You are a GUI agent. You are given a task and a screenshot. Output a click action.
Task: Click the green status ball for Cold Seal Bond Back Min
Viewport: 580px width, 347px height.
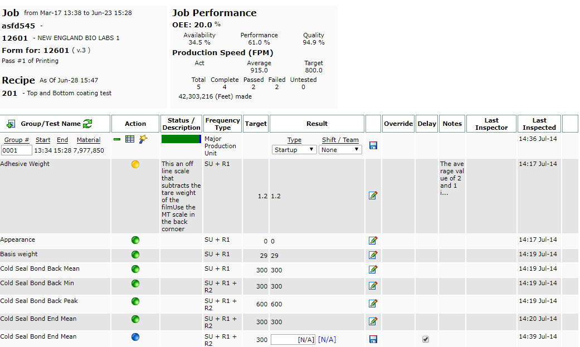point(135,284)
